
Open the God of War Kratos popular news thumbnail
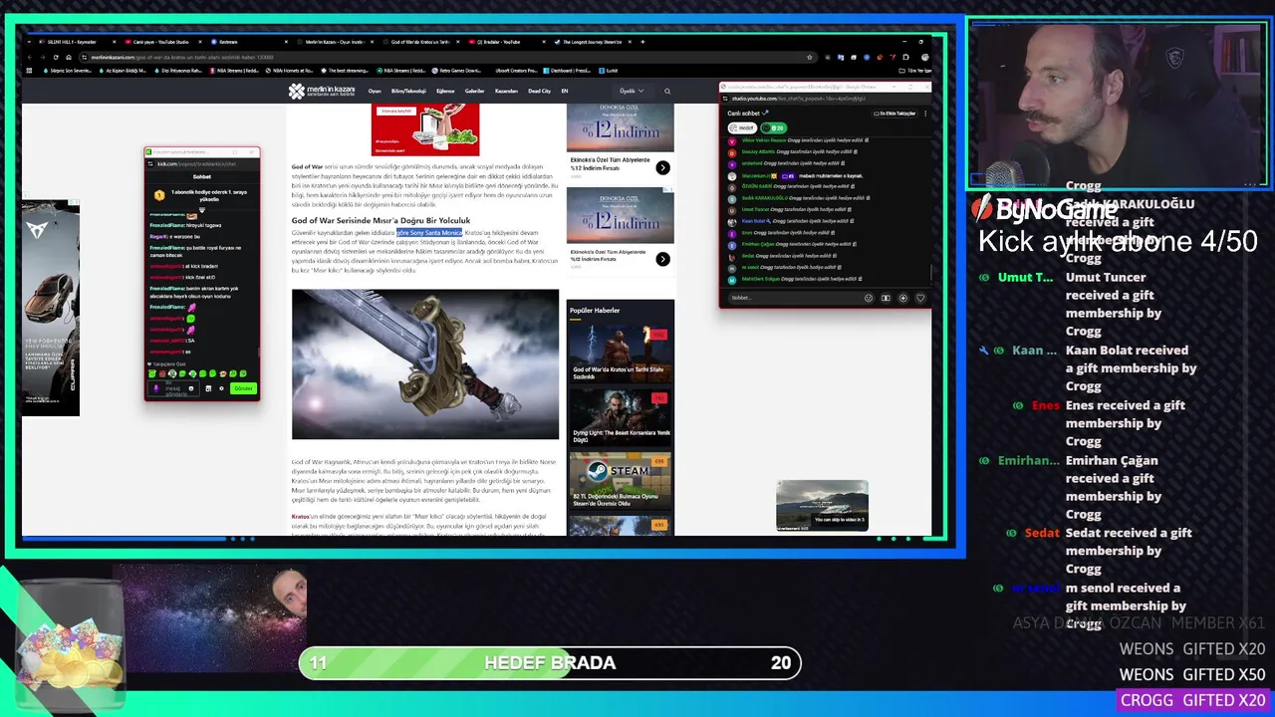620,352
